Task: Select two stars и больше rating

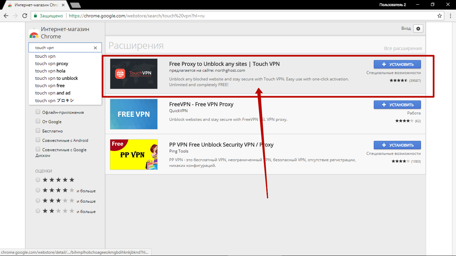Action: pyautogui.click(x=38, y=211)
